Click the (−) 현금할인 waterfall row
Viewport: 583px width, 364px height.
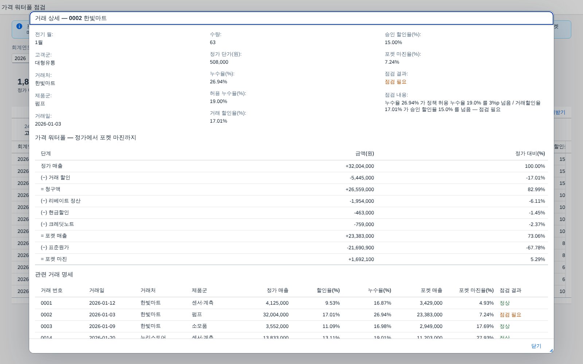tap(291, 213)
